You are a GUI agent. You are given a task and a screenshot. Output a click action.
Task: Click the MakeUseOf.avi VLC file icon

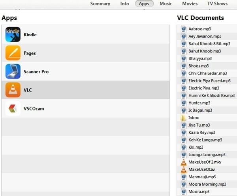(x=183, y=170)
